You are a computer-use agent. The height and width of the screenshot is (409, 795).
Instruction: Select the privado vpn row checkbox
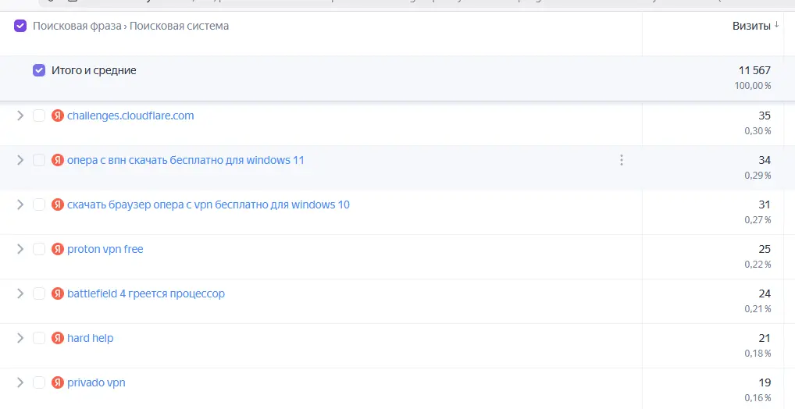coord(39,382)
